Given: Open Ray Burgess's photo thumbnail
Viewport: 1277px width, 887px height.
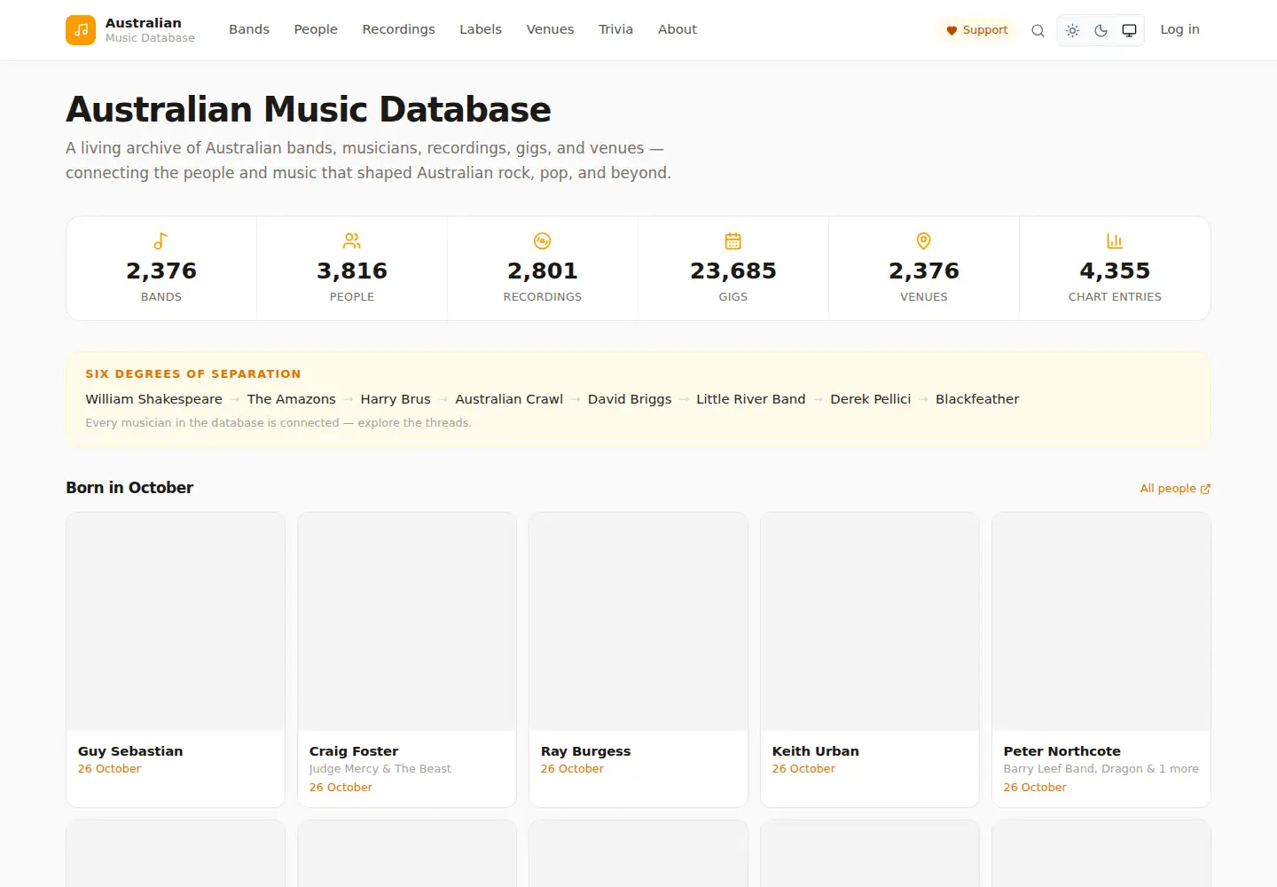Looking at the screenshot, I should (x=638, y=622).
